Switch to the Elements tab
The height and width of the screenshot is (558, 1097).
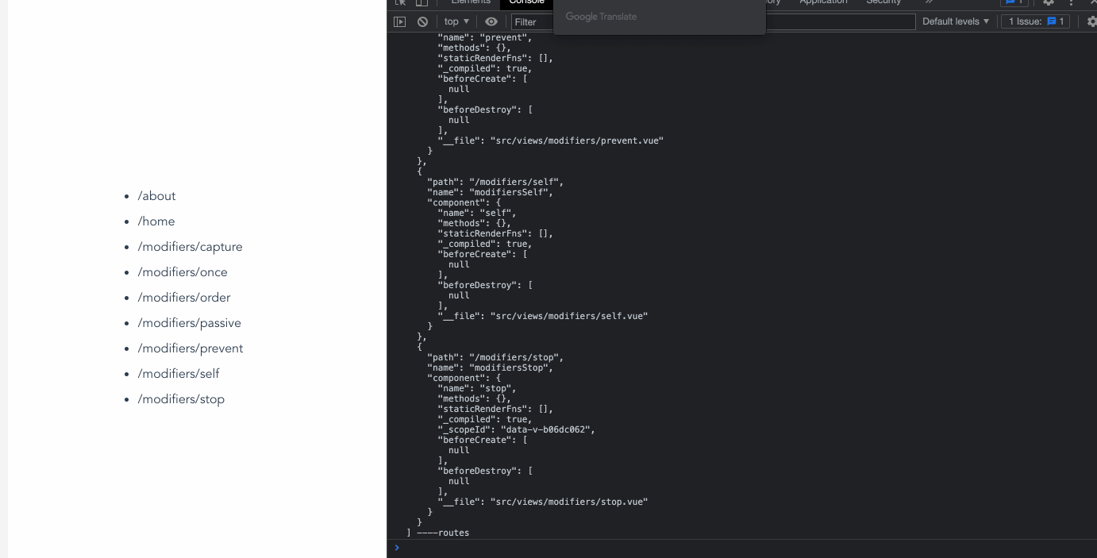pyautogui.click(x=470, y=2)
